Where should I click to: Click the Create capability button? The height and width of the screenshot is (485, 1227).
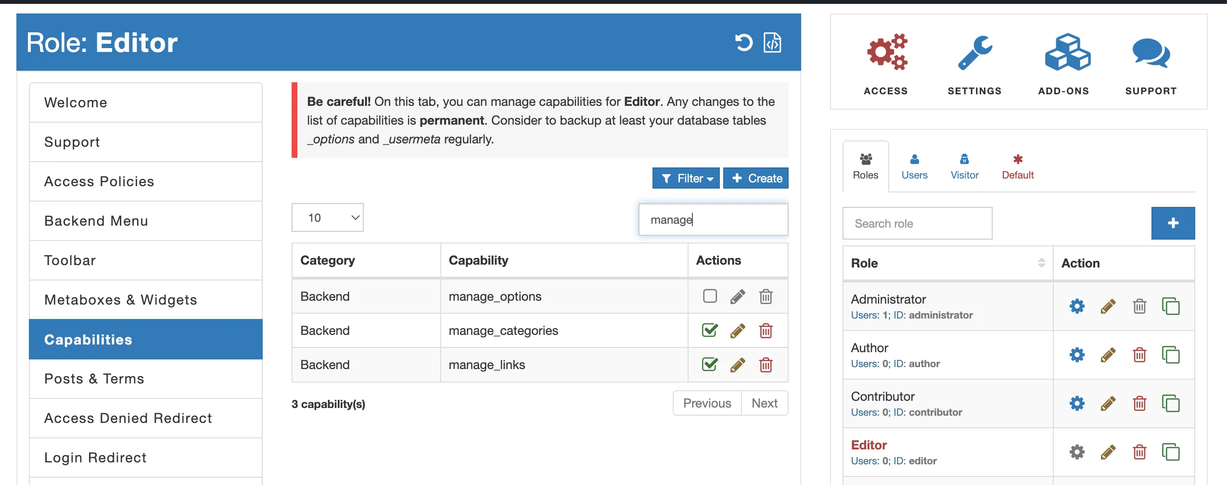[x=756, y=179]
